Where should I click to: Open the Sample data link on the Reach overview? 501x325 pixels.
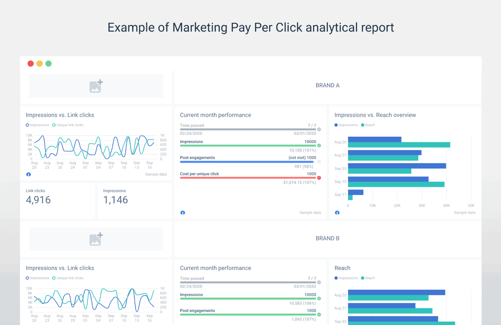[x=465, y=212]
